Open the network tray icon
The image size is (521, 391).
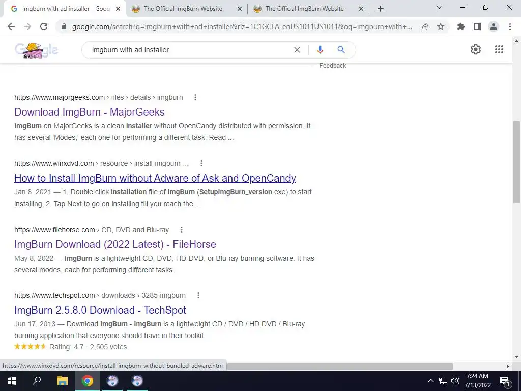point(443,381)
